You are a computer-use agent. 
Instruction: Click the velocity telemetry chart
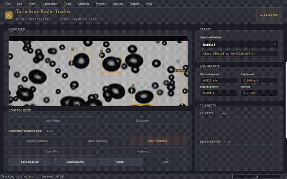coord(239,127)
